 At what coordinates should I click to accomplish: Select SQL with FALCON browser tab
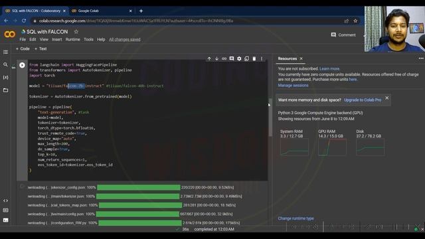pyautogui.click(x=35, y=11)
